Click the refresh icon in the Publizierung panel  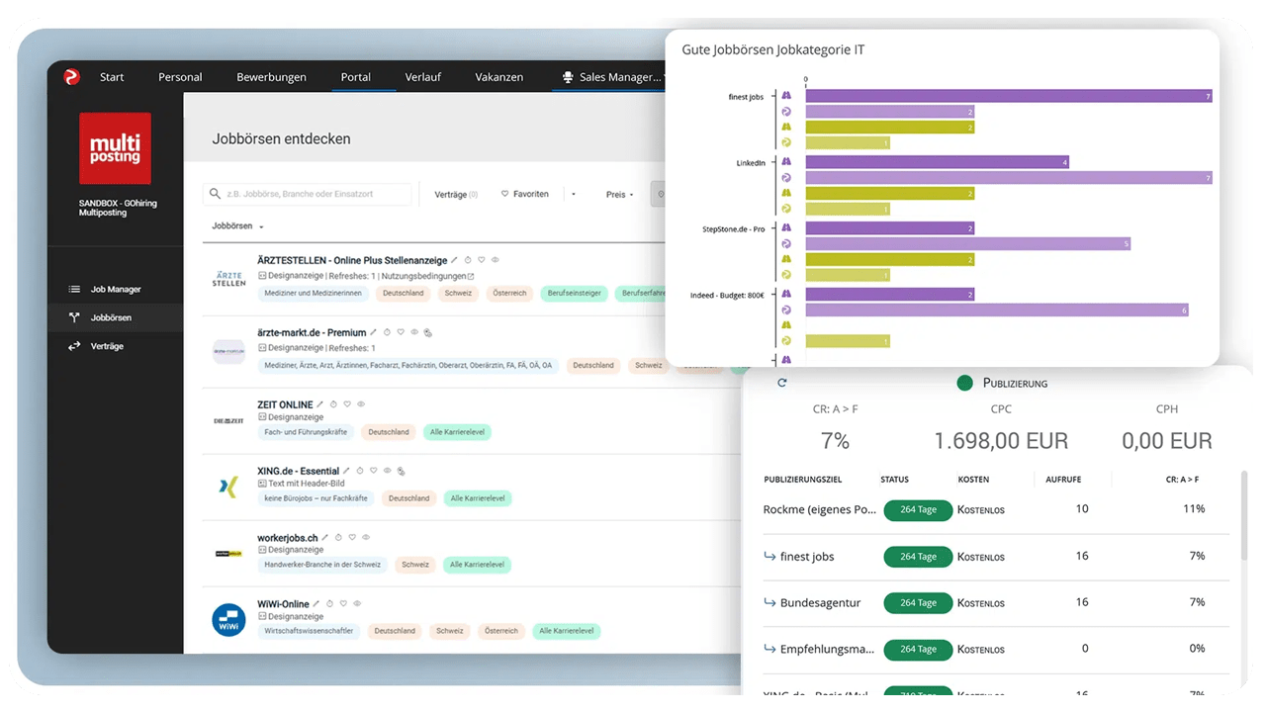pyautogui.click(x=781, y=383)
